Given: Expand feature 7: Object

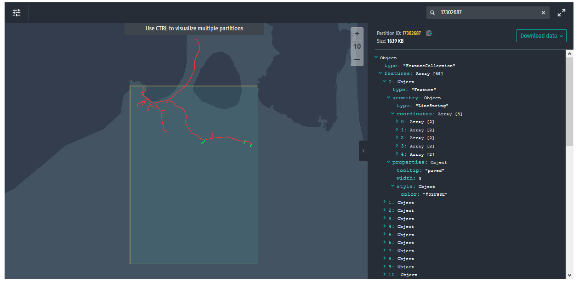Looking at the screenshot, I should (385, 250).
